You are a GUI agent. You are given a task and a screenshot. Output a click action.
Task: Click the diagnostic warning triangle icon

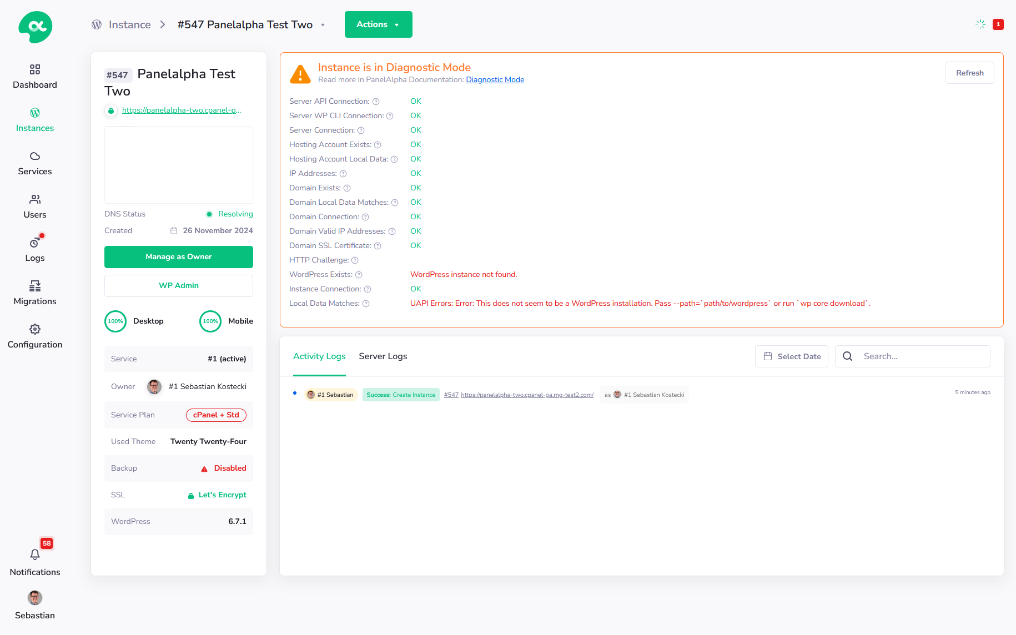[x=300, y=74]
